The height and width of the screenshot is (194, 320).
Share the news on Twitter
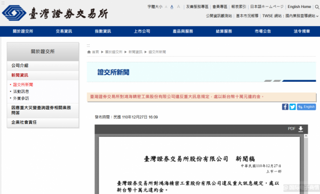coord(292,107)
